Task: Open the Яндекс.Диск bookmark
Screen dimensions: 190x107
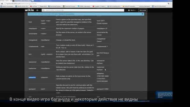Action: [x=43, y=6]
